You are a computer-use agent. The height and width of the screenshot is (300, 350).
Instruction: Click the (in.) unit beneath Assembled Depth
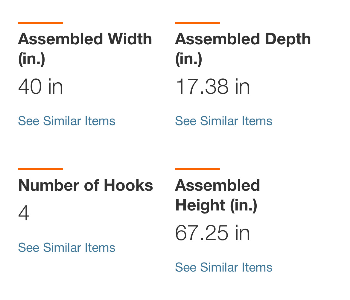click(x=189, y=59)
